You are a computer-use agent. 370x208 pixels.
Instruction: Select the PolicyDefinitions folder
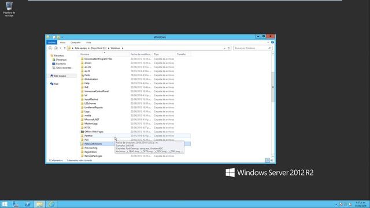tap(93, 144)
